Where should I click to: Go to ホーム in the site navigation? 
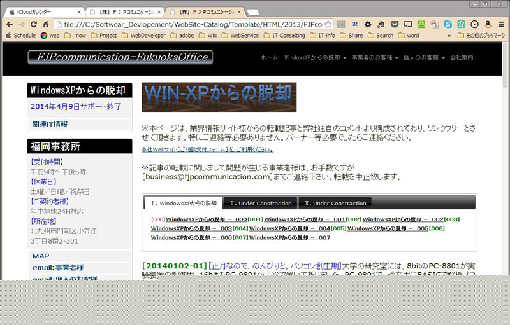269,57
